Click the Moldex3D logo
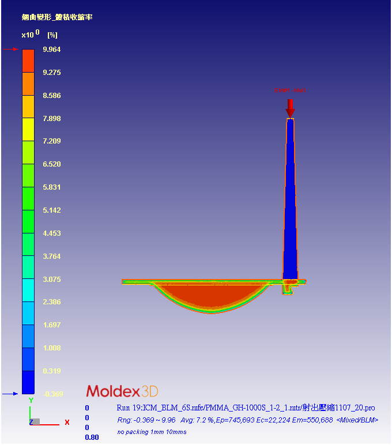This screenshot has width=392, height=445. pyautogui.click(x=122, y=391)
